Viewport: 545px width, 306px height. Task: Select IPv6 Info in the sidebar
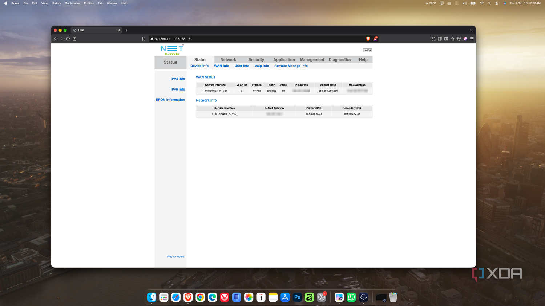click(178, 89)
